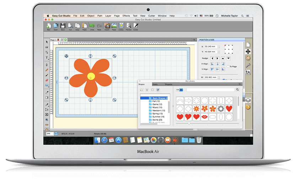Viewport: 295px width, 179px height.
Task: Enable the To Page checkbox
Action: click(x=228, y=66)
